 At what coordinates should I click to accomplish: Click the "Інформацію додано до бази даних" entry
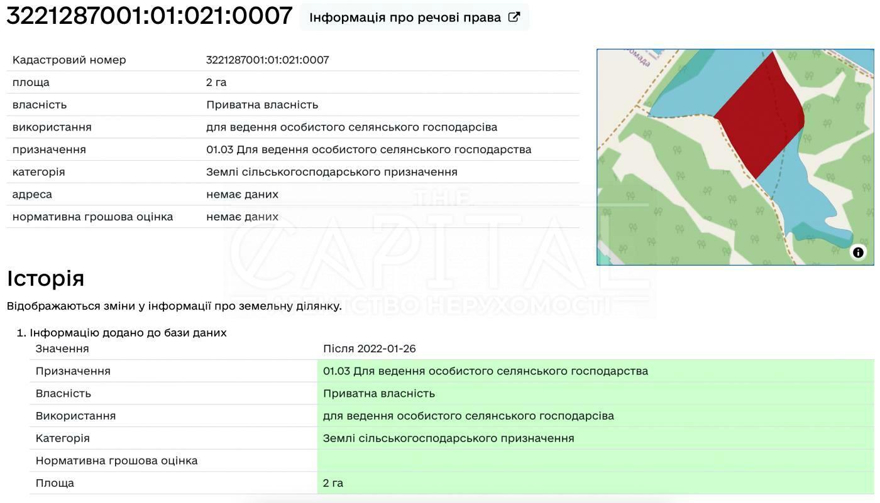[x=128, y=333]
